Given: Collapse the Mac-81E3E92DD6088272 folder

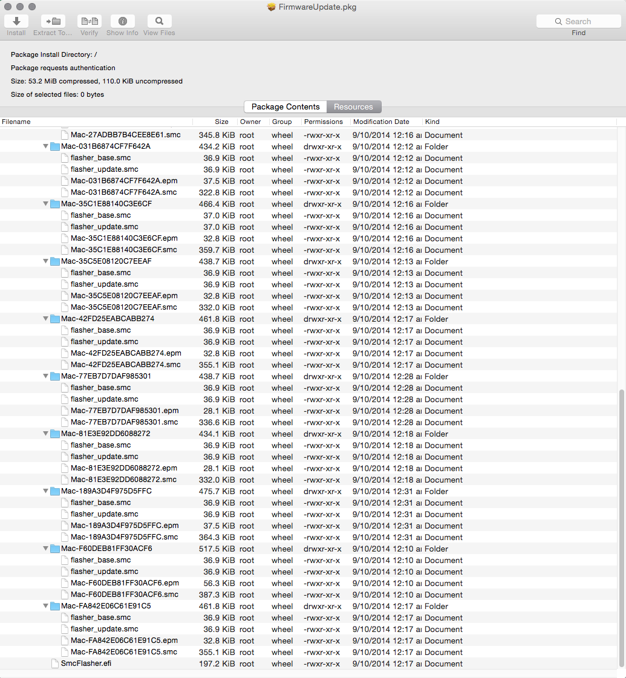Looking at the screenshot, I should (45, 434).
